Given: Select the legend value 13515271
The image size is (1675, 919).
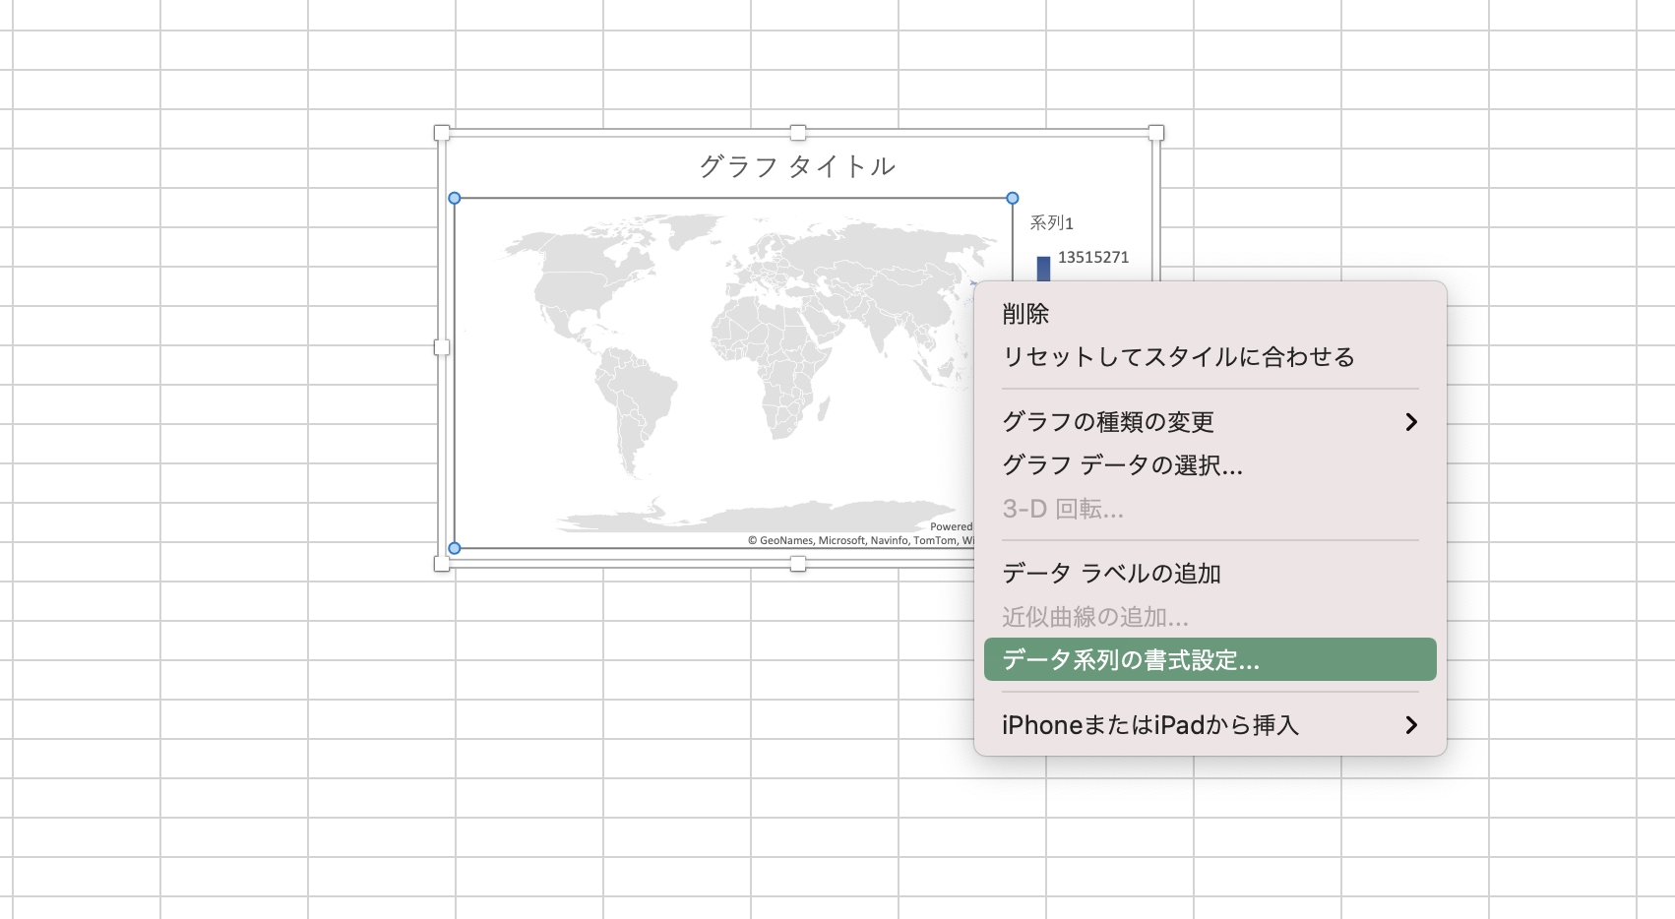Looking at the screenshot, I should click(1092, 258).
